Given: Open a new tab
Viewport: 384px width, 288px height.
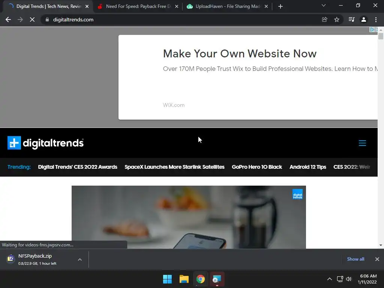Looking at the screenshot, I should click(280, 6).
